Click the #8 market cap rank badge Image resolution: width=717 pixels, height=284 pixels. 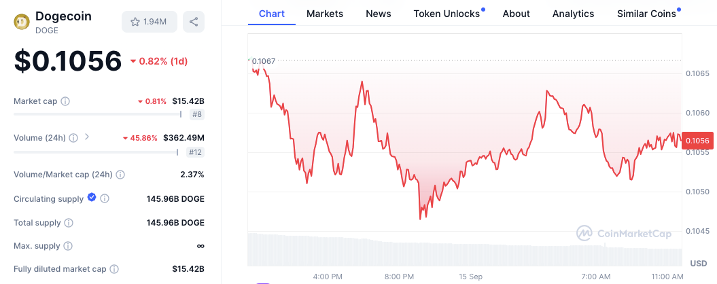point(197,114)
